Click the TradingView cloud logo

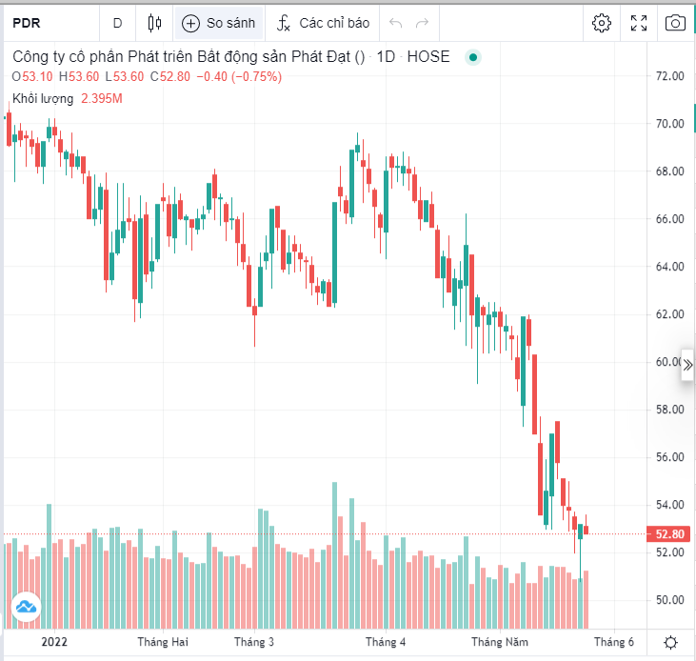[26, 606]
